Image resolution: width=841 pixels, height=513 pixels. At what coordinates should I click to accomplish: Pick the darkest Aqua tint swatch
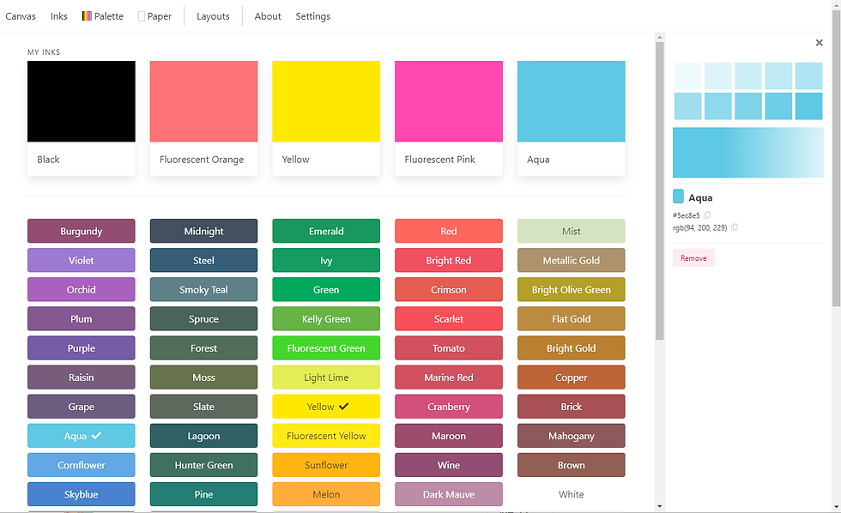tap(808, 106)
